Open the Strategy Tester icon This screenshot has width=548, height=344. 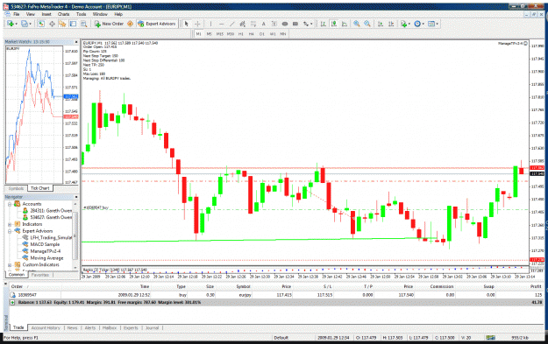[x=84, y=24]
